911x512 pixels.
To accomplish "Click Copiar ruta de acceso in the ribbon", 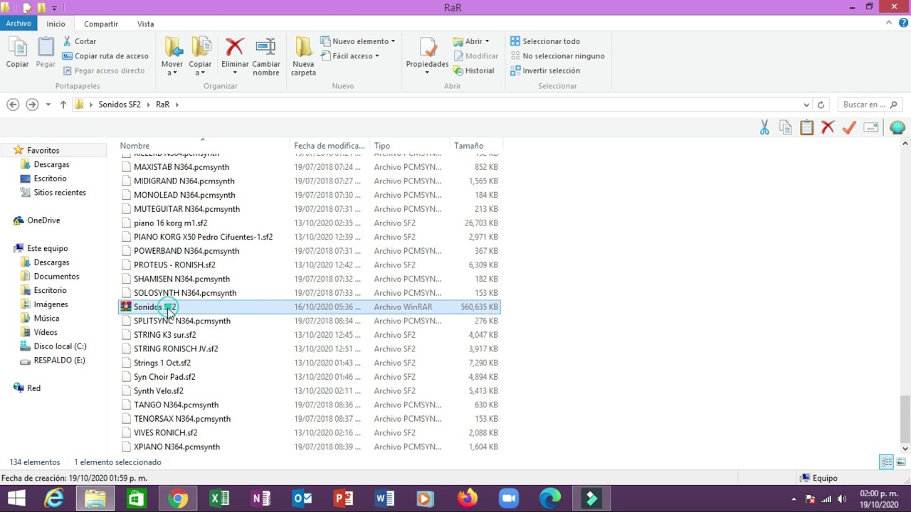I will click(x=105, y=56).
